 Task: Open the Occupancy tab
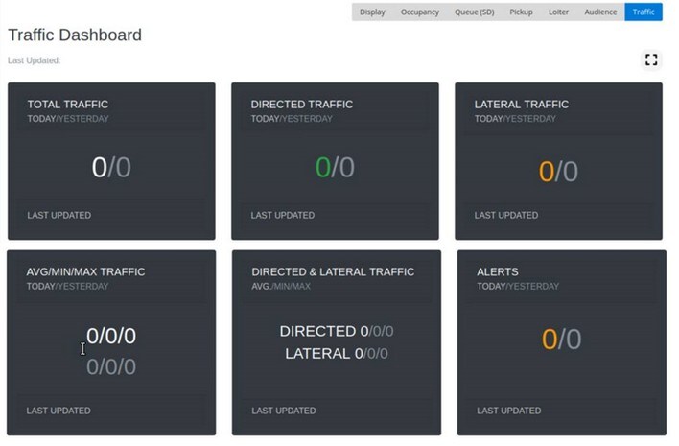pyautogui.click(x=420, y=12)
